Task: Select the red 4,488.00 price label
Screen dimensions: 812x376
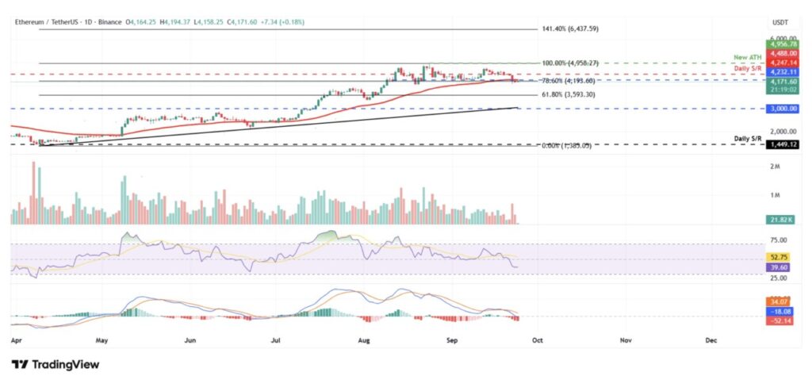Action: tap(780, 53)
